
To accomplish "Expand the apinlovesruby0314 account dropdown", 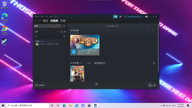I will tap(135, 17).
